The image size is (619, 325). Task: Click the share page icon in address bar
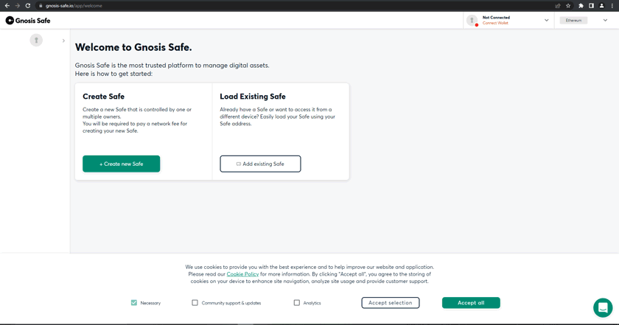click(x=558, y=6)
